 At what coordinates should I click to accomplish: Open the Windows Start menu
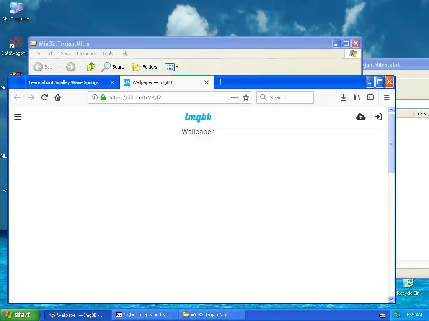20,315
